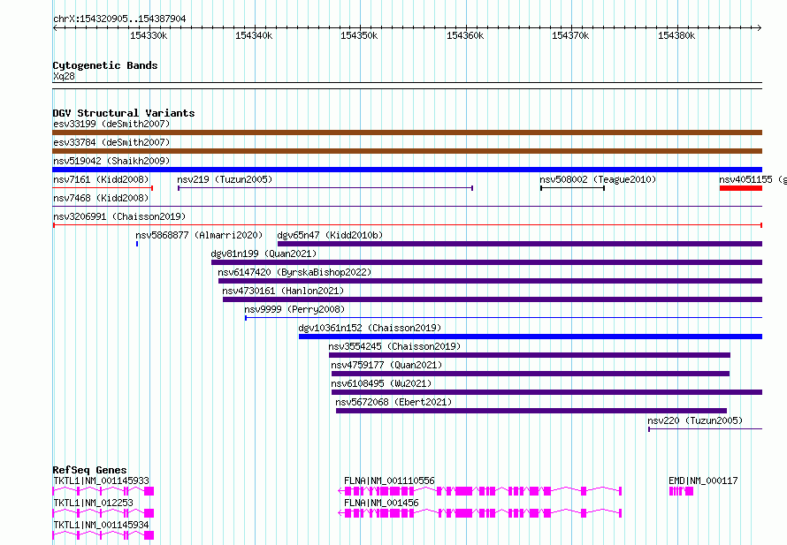The width and height of the screenshot is (787, 545).
Task: Select the dgv65n47 (Kidd2010b) purple bar
Action: pos(519,244)
